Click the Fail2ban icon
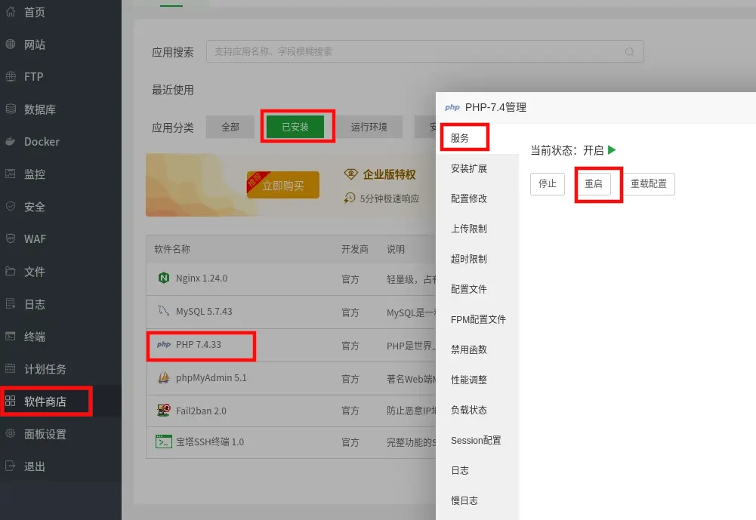The width and height of the screenshot is (756, 520). pyautogui.click(x=164, y=410)
